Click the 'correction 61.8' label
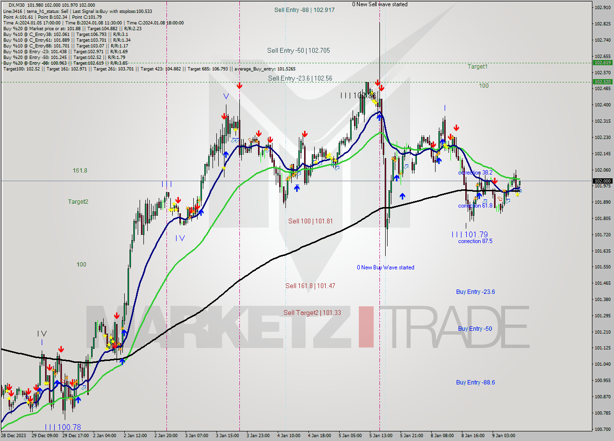The height and width of the screenshot is (441, 614). 475,206
